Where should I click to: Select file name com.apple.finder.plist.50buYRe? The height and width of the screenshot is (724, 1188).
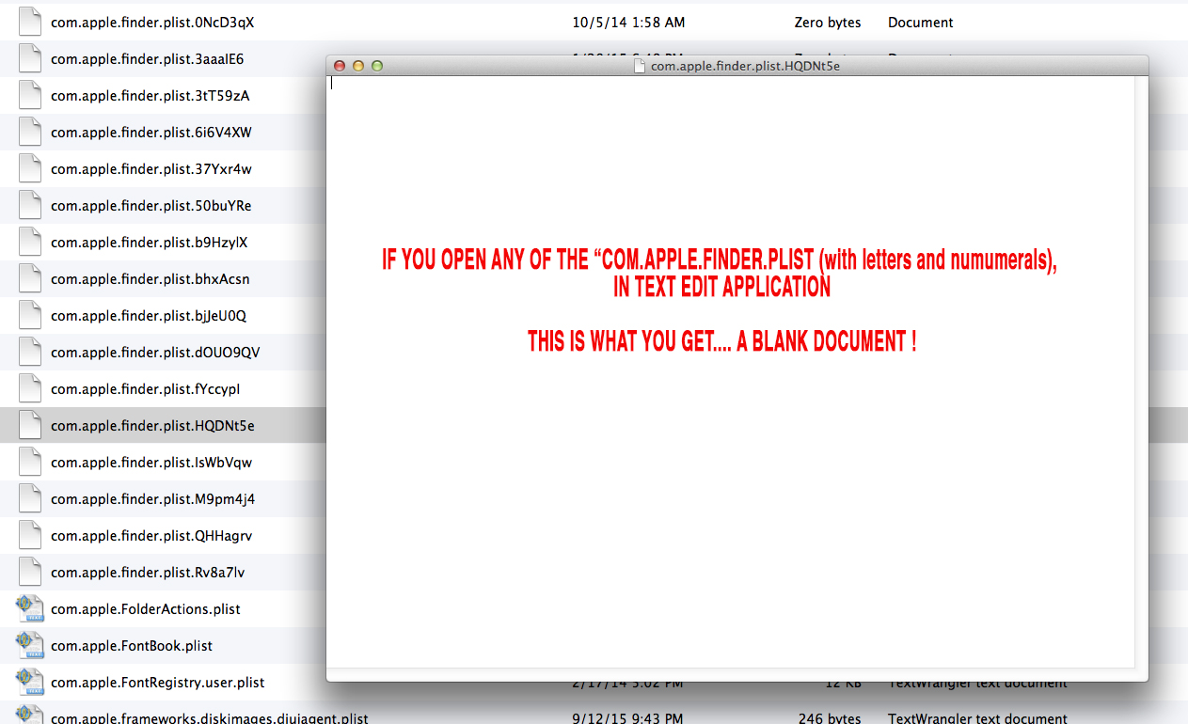[151, 206]
